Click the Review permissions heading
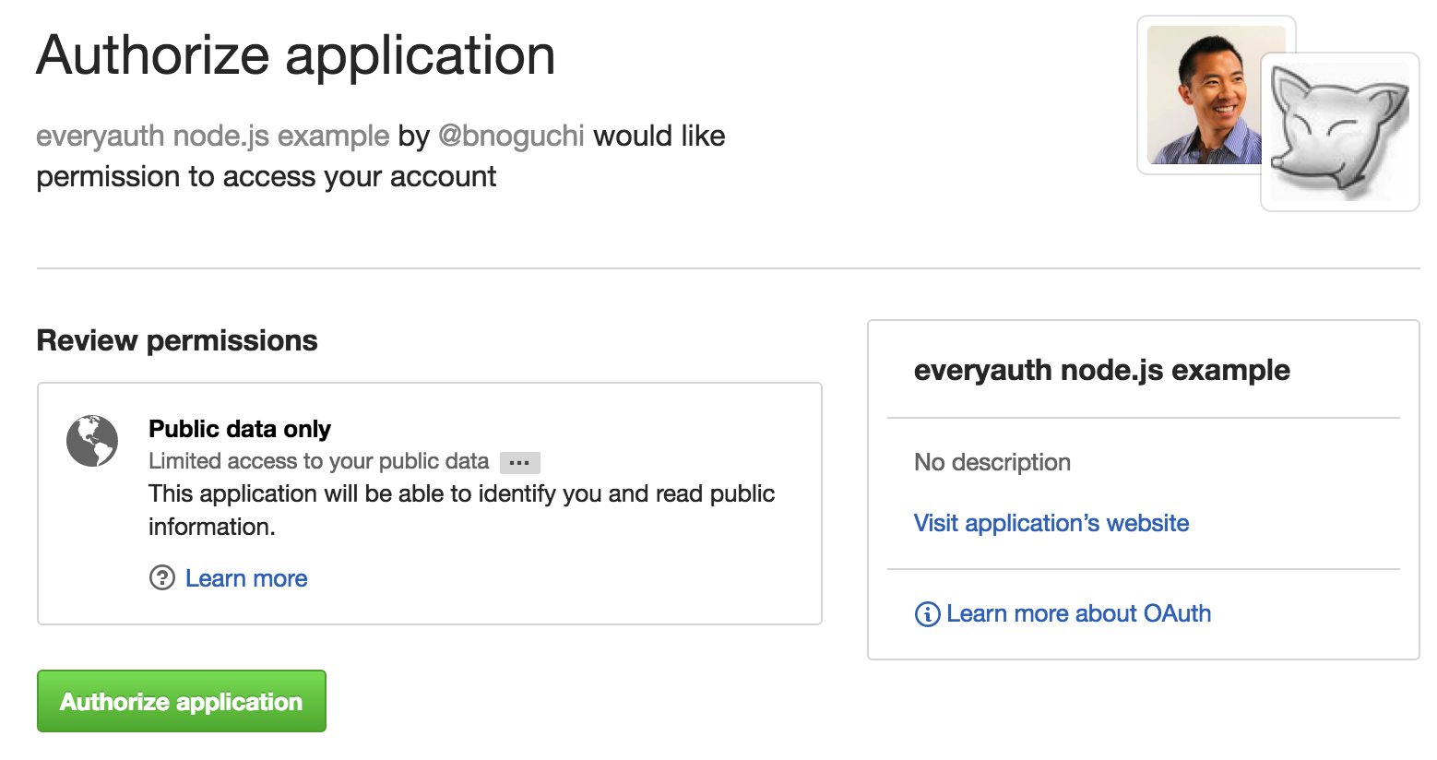The width and height of the screenshot is (1437, 760). (177, 340)
